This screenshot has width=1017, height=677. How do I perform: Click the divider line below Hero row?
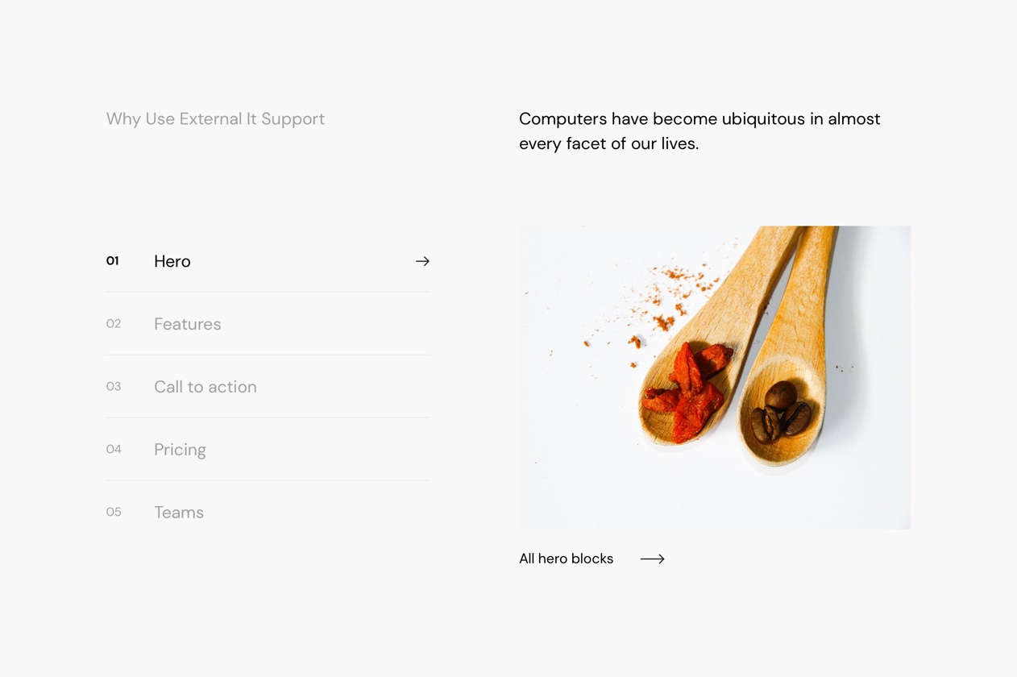267,292
